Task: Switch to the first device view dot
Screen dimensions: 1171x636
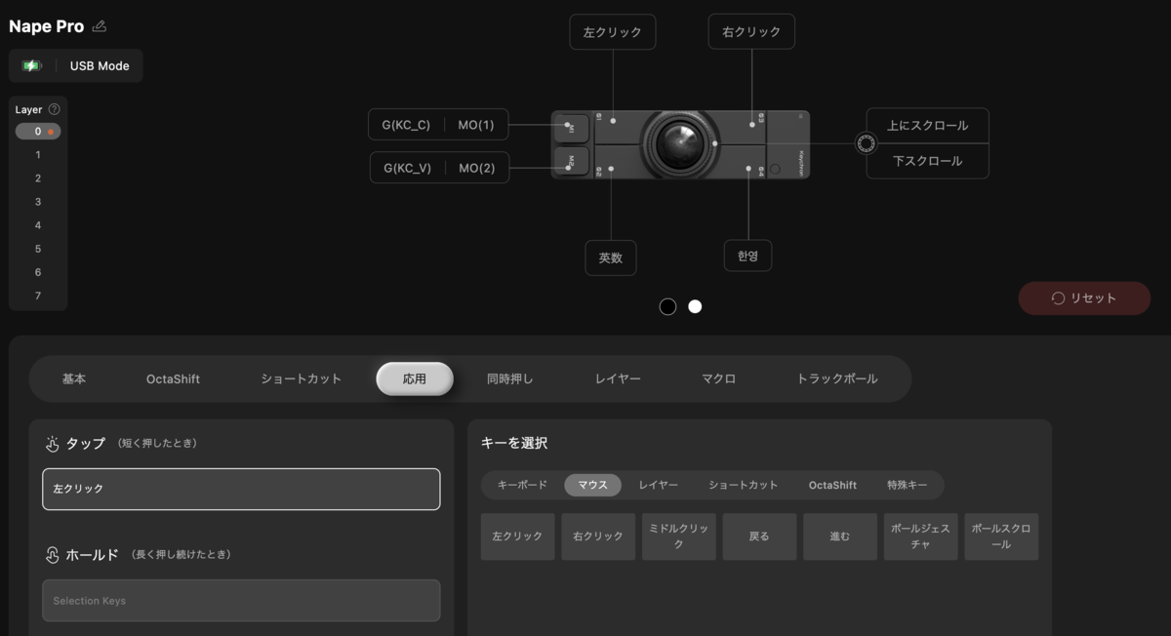Action: coord(667,306)
